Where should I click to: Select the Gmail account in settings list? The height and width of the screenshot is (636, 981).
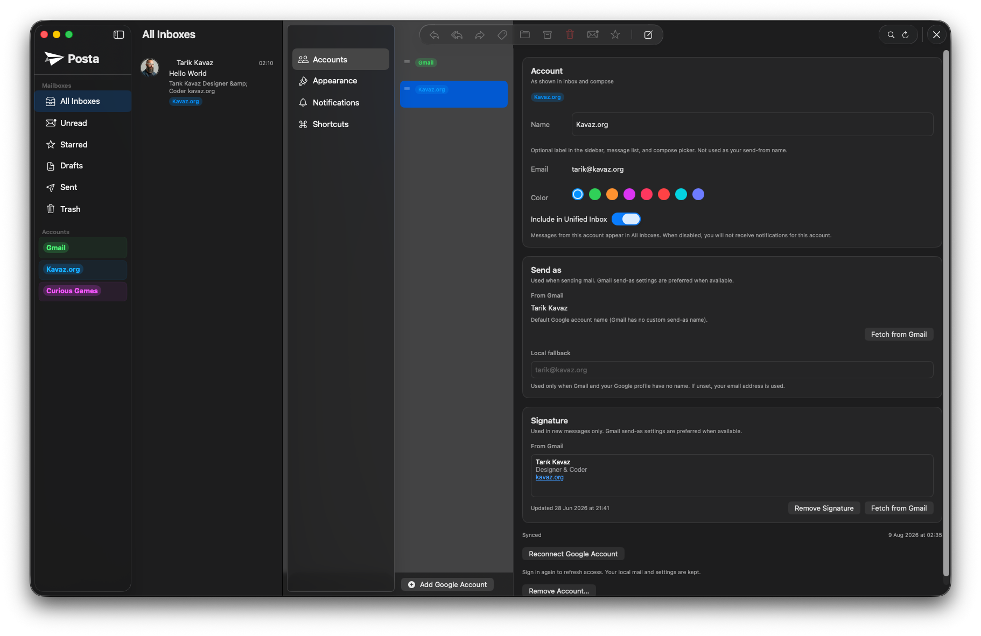pyautogui.click(x=454, y=62)
